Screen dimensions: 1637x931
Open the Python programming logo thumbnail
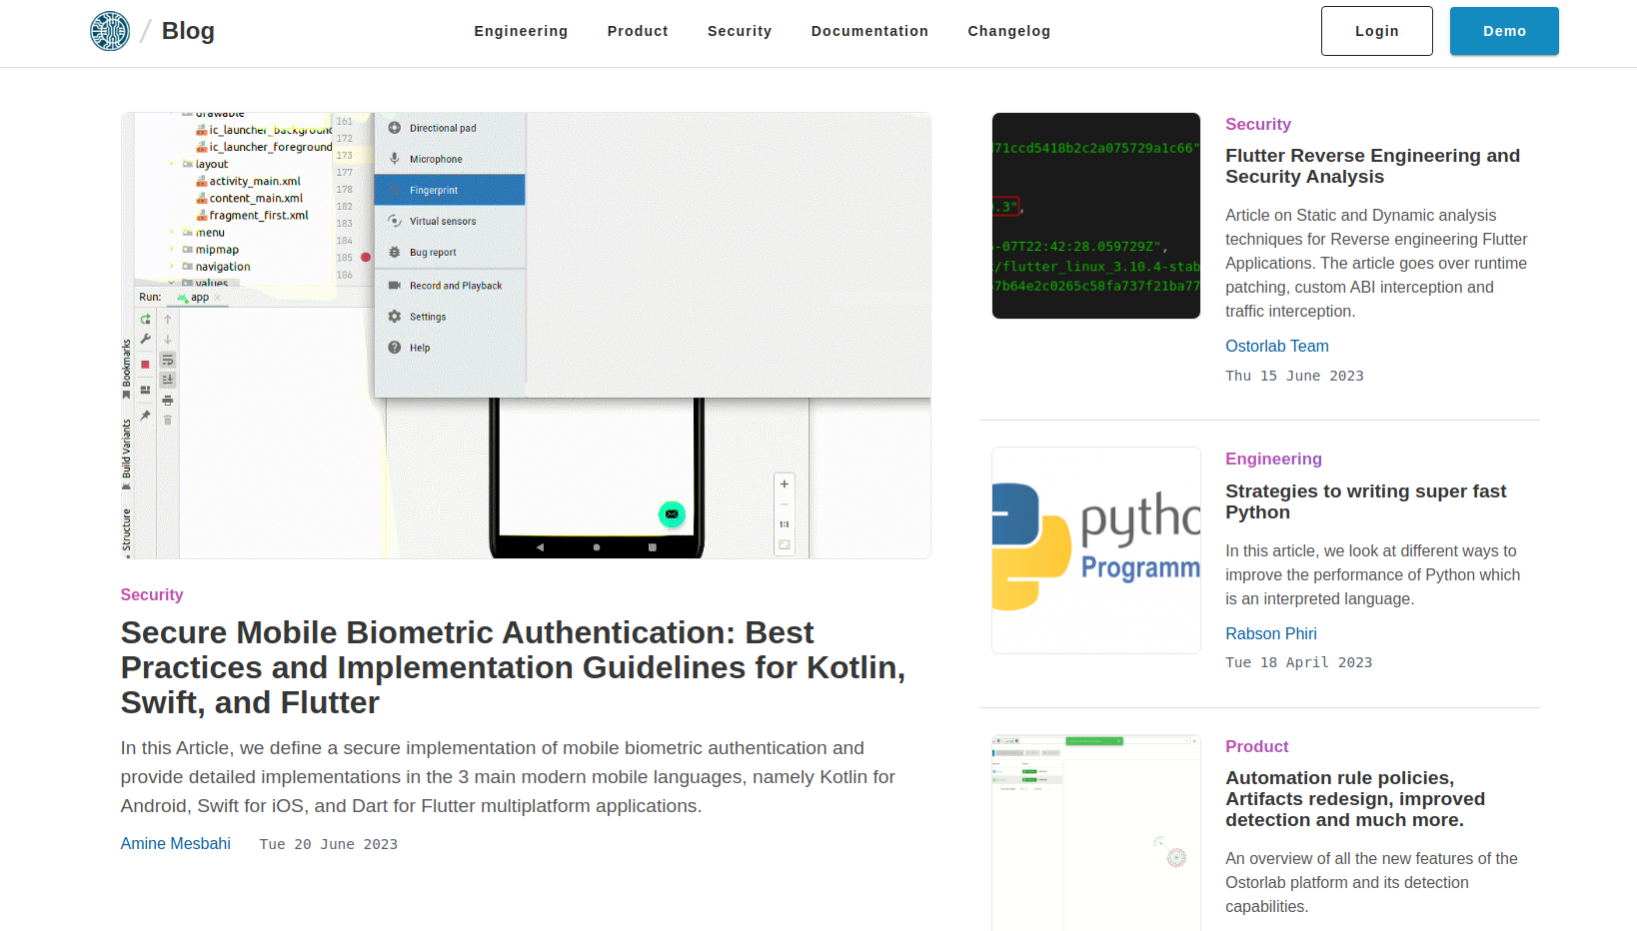tap(1096, 550)
